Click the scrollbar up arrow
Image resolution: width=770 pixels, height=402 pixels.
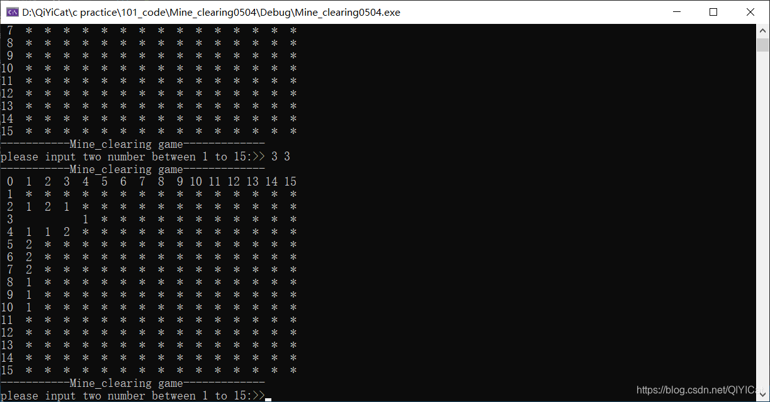763,30
